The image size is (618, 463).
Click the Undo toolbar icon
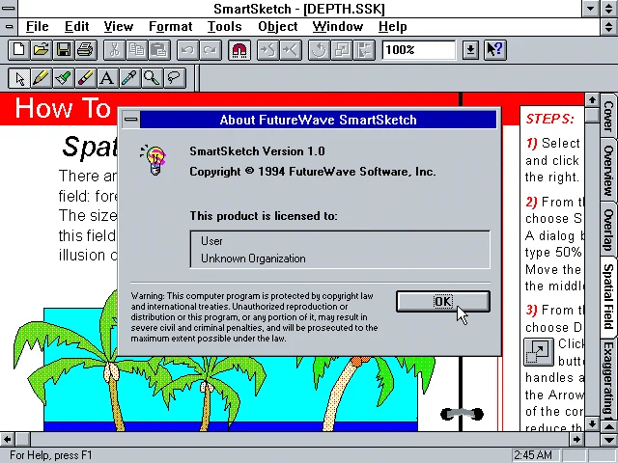(x=187, y=50)
